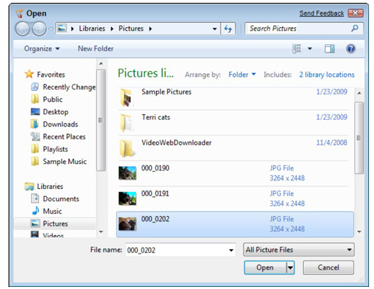Select the VideoWebDownloader folder name
Image resolution: width=374 pixels, height=289 pixels.
(177, 143)
